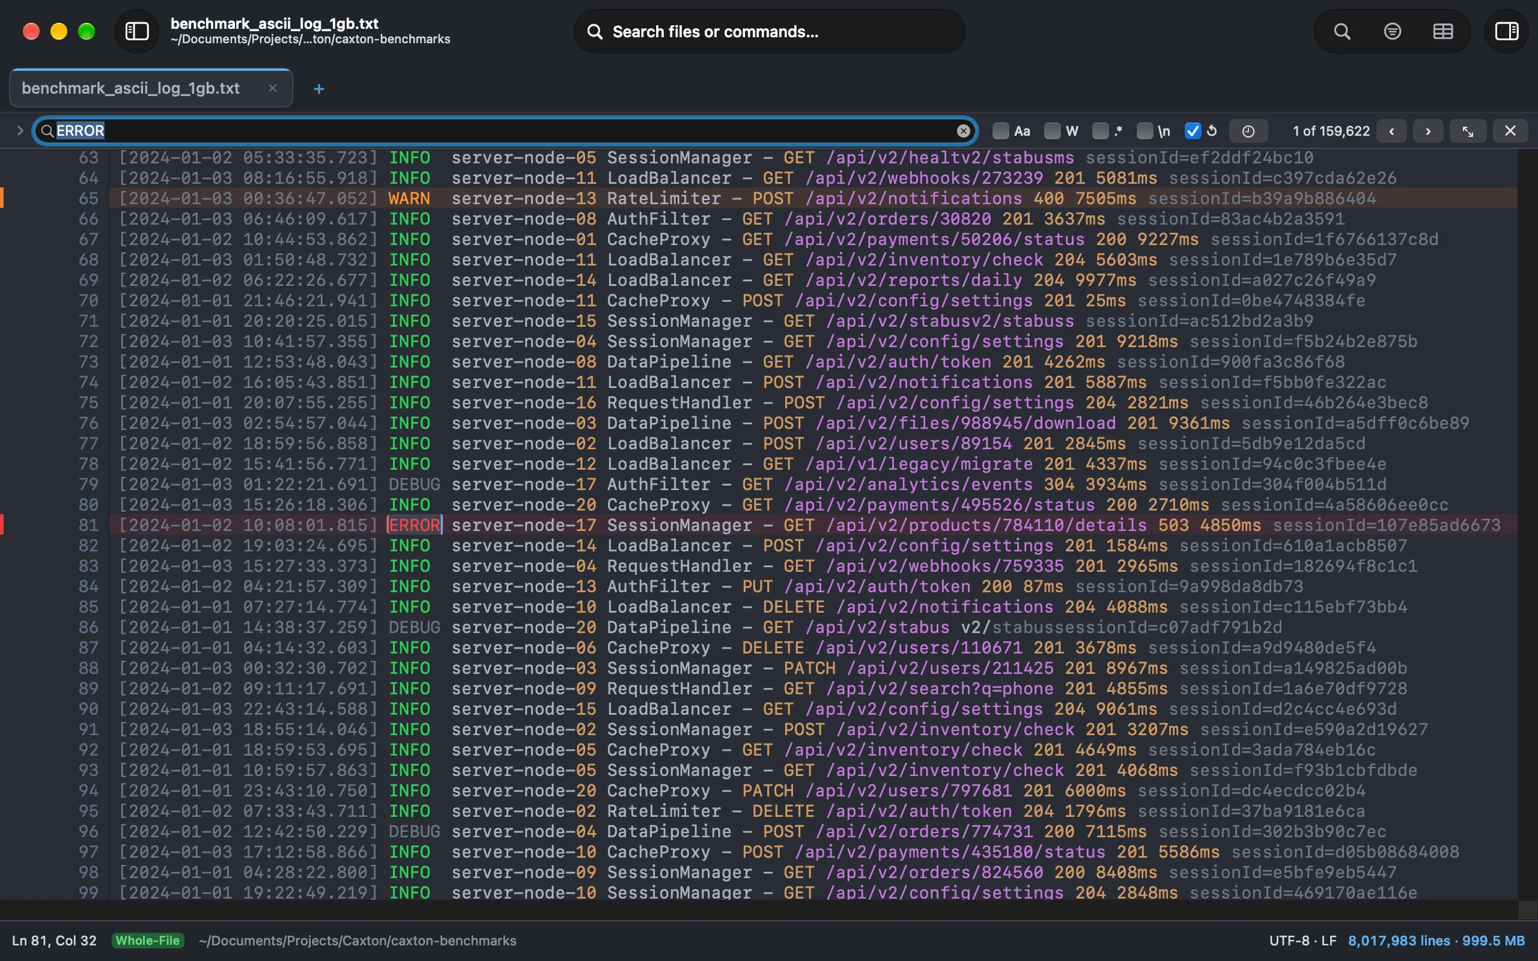Click the UTF-8 · LF encoding indicator
Viewport: 1538px width, 961px height.
click(1302, 941)
